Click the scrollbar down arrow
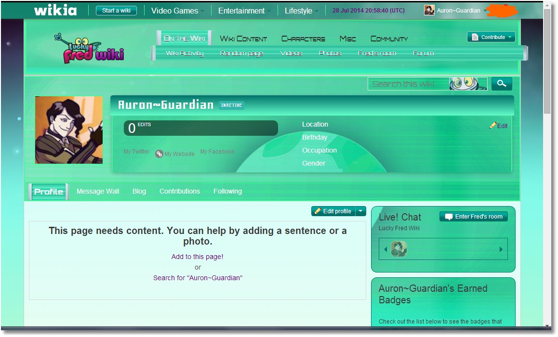Image resolution: width=558 pixels, height=337 pixels. click(x=547, y=325)
